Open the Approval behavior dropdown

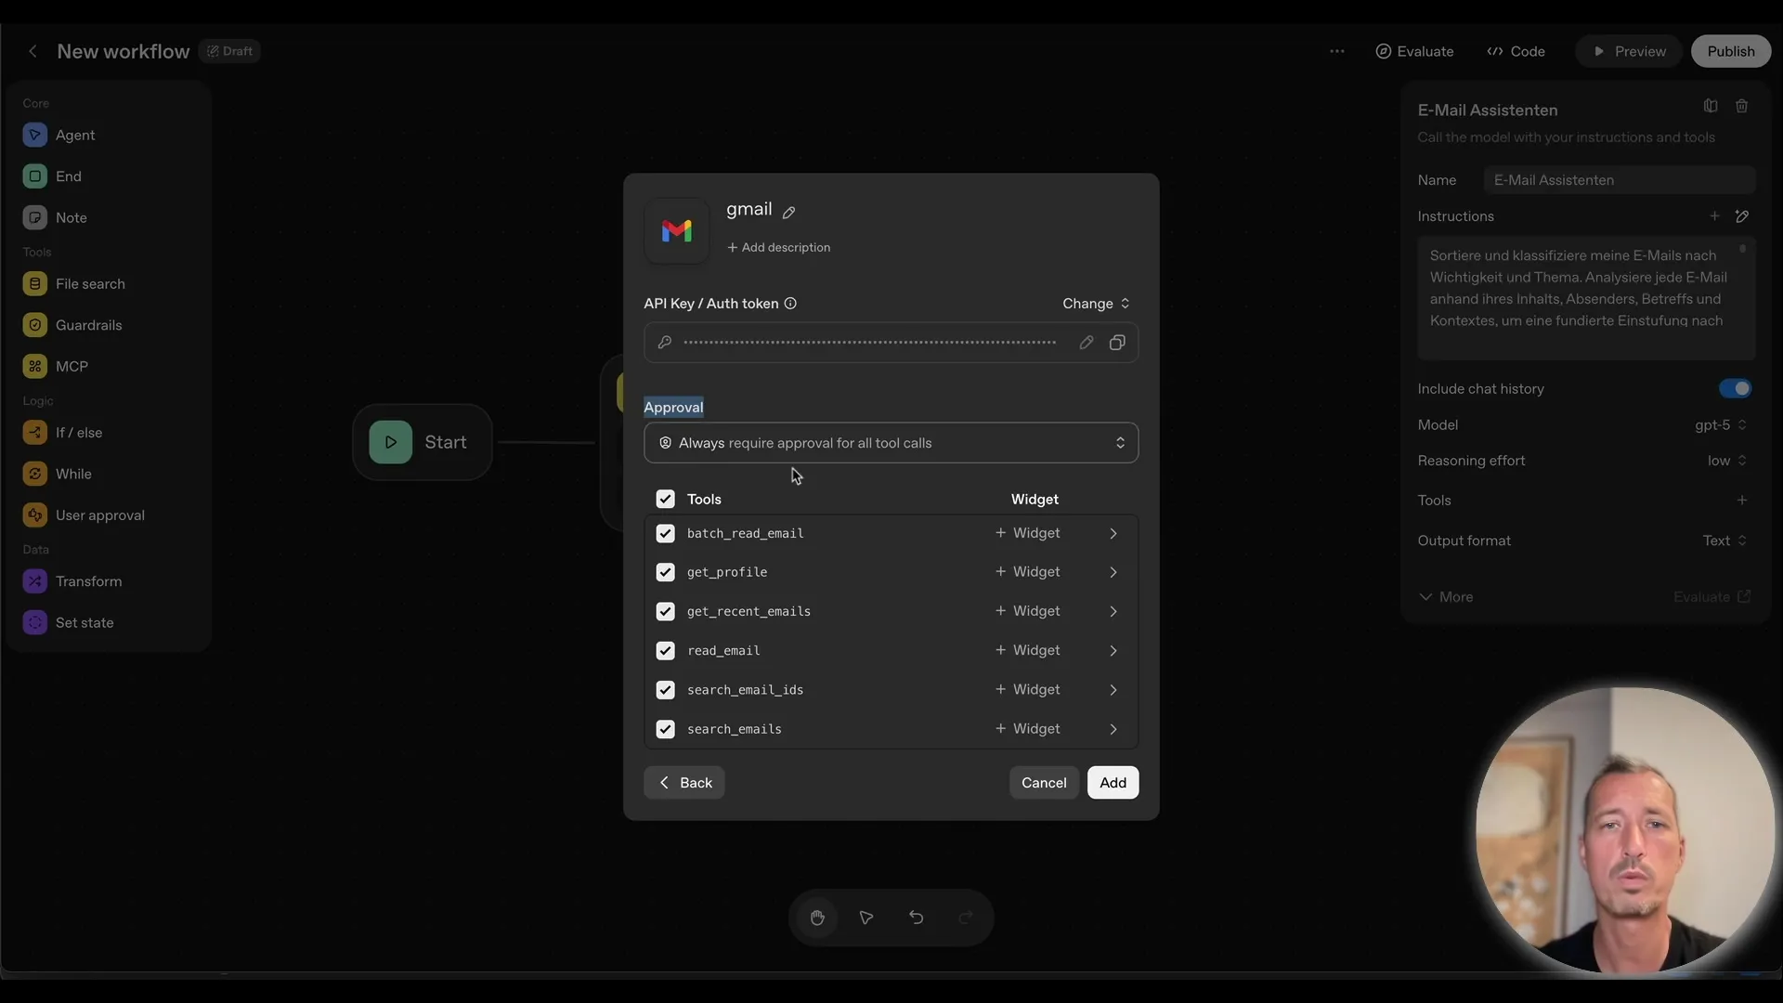click(891, 443)
